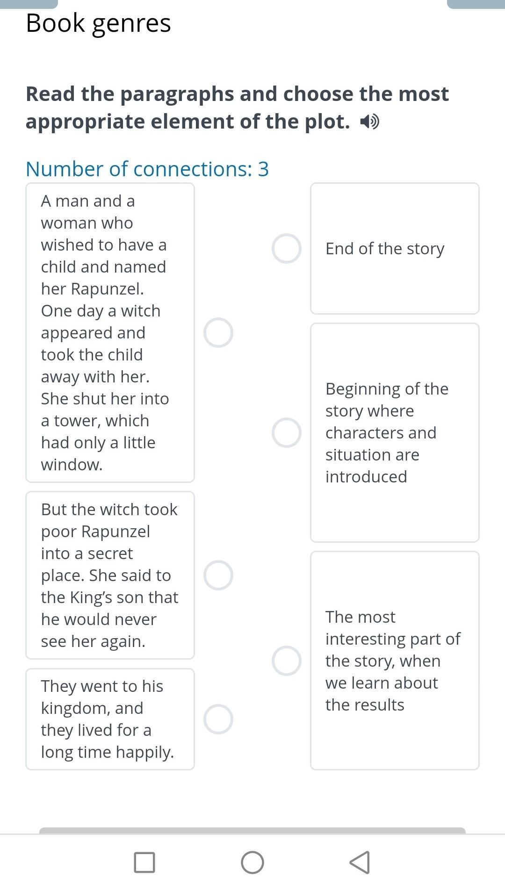This screenshot has height=877, width=505.
Task: Select connector circle for most interesting part
Action: click(x=287, y=661)
